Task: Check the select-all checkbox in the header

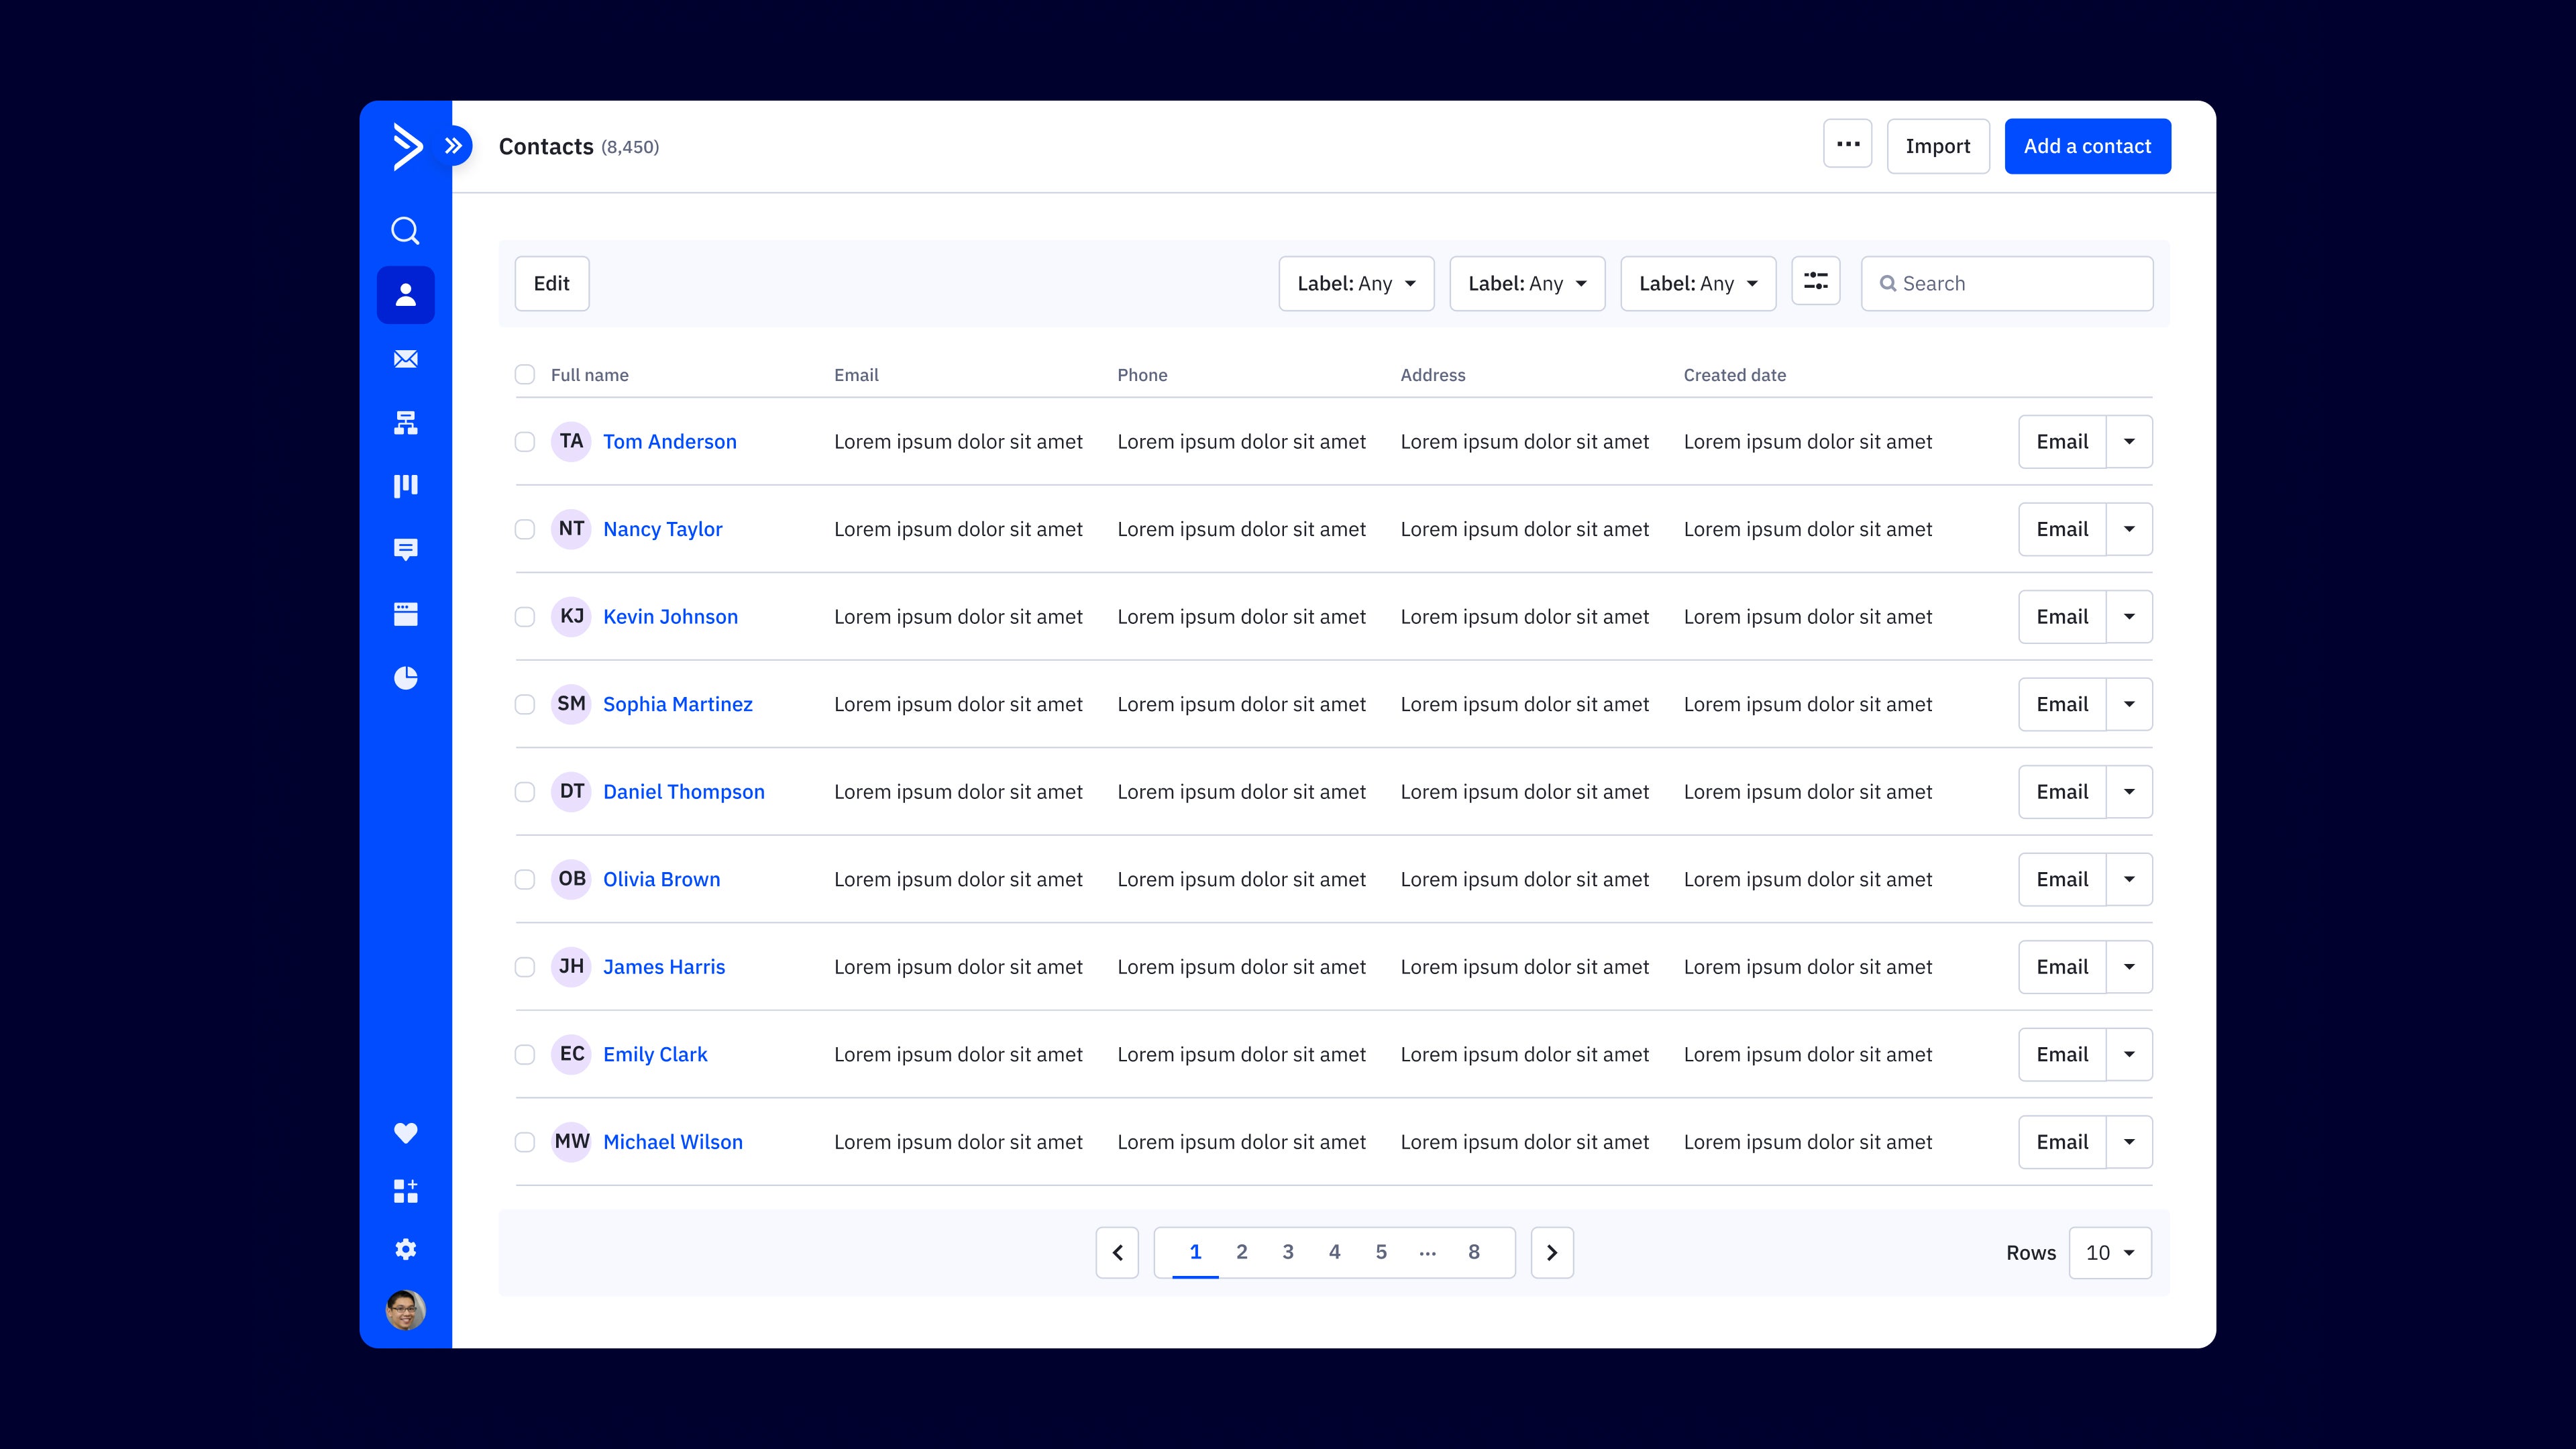Action: coord(524,375)
